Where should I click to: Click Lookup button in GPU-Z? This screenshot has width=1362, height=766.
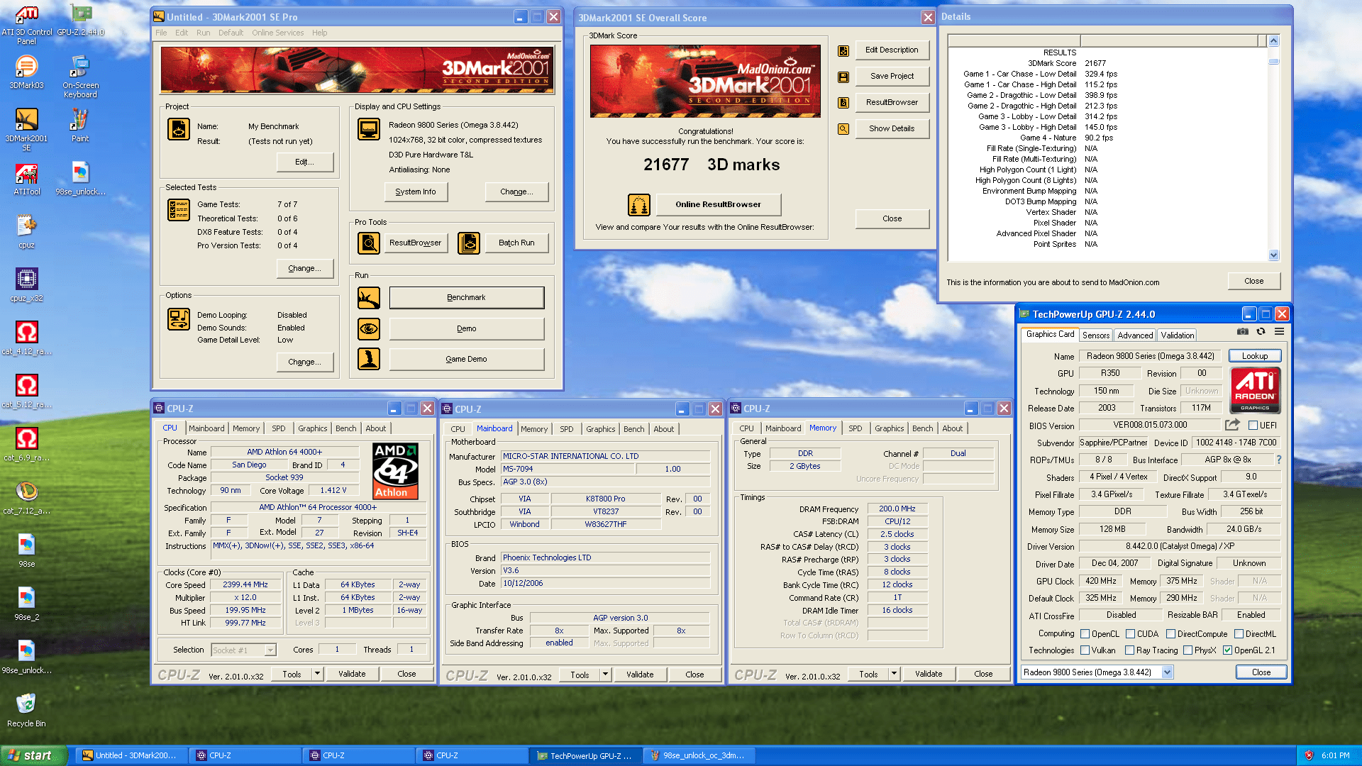[1255, 356]
